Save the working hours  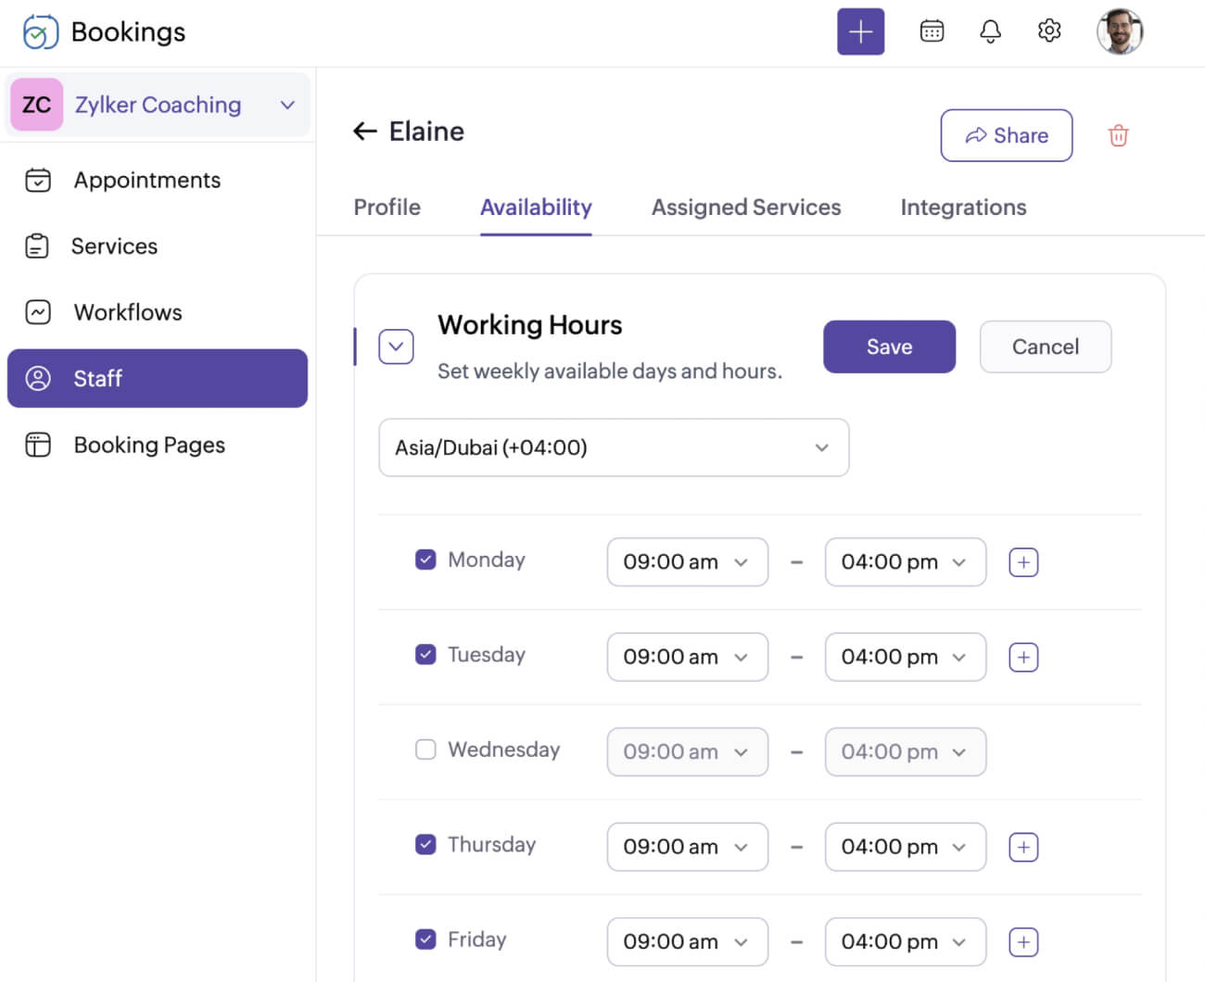click(889, 347)
